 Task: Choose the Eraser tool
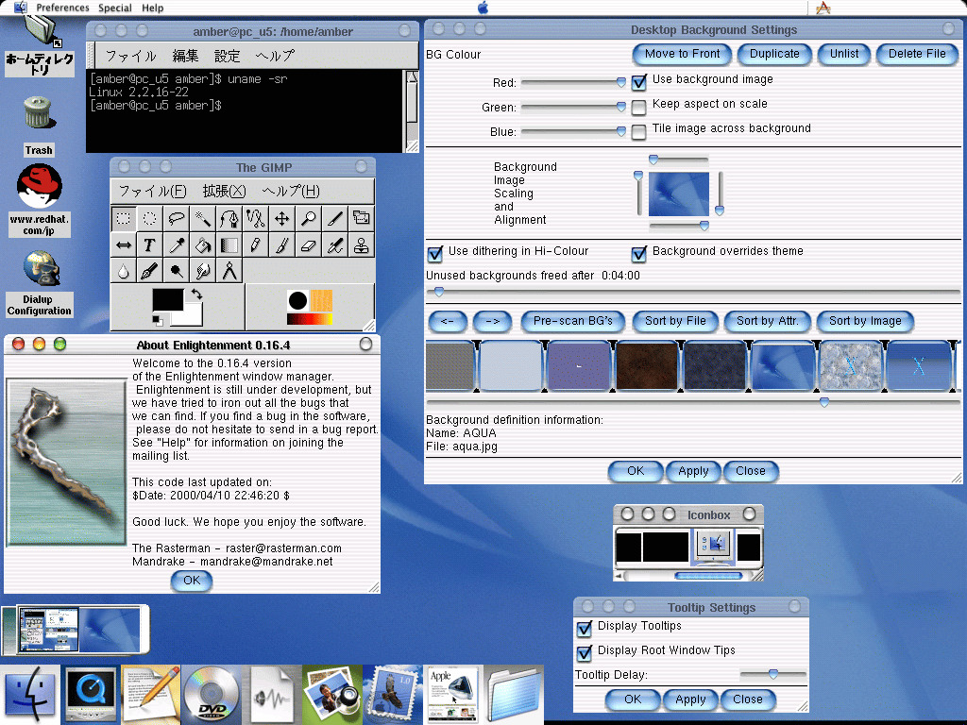tap(309, 244)
